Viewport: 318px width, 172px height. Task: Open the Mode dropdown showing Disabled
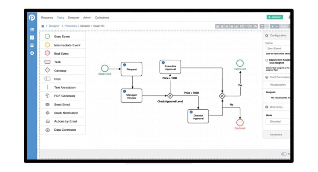(x=278, y=122)
